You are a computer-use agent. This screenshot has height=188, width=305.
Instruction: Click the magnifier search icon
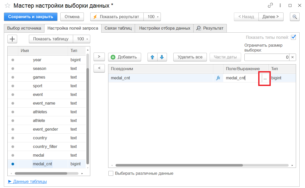pyautogui.click(x=295, y=17)
